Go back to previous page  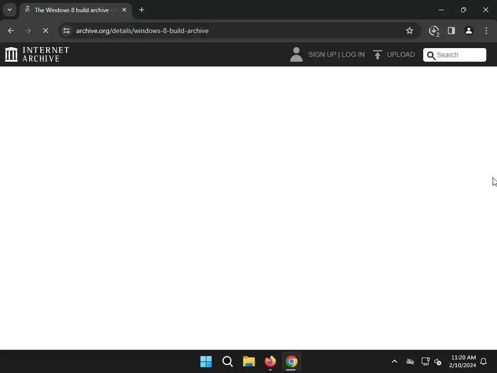[x=11, y=31]
